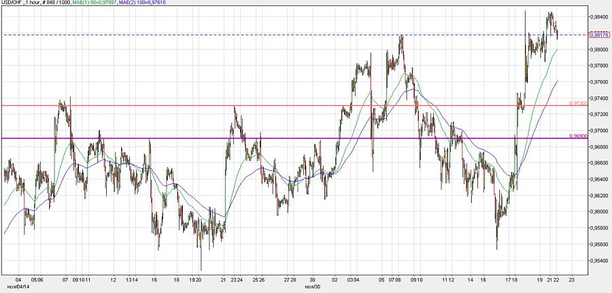
Task: Click date tick 30 on time axis
Action: click(x=313, y=279)
